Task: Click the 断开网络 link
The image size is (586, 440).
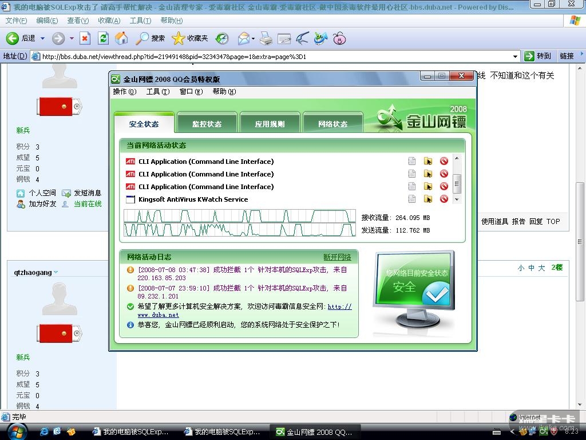Action: coord(337,257)
